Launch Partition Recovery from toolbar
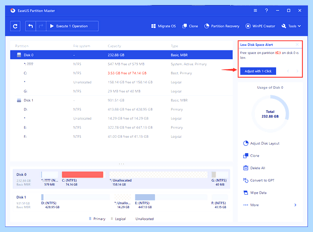The width and height of the screenshot is (313, 232). point(222,26)
